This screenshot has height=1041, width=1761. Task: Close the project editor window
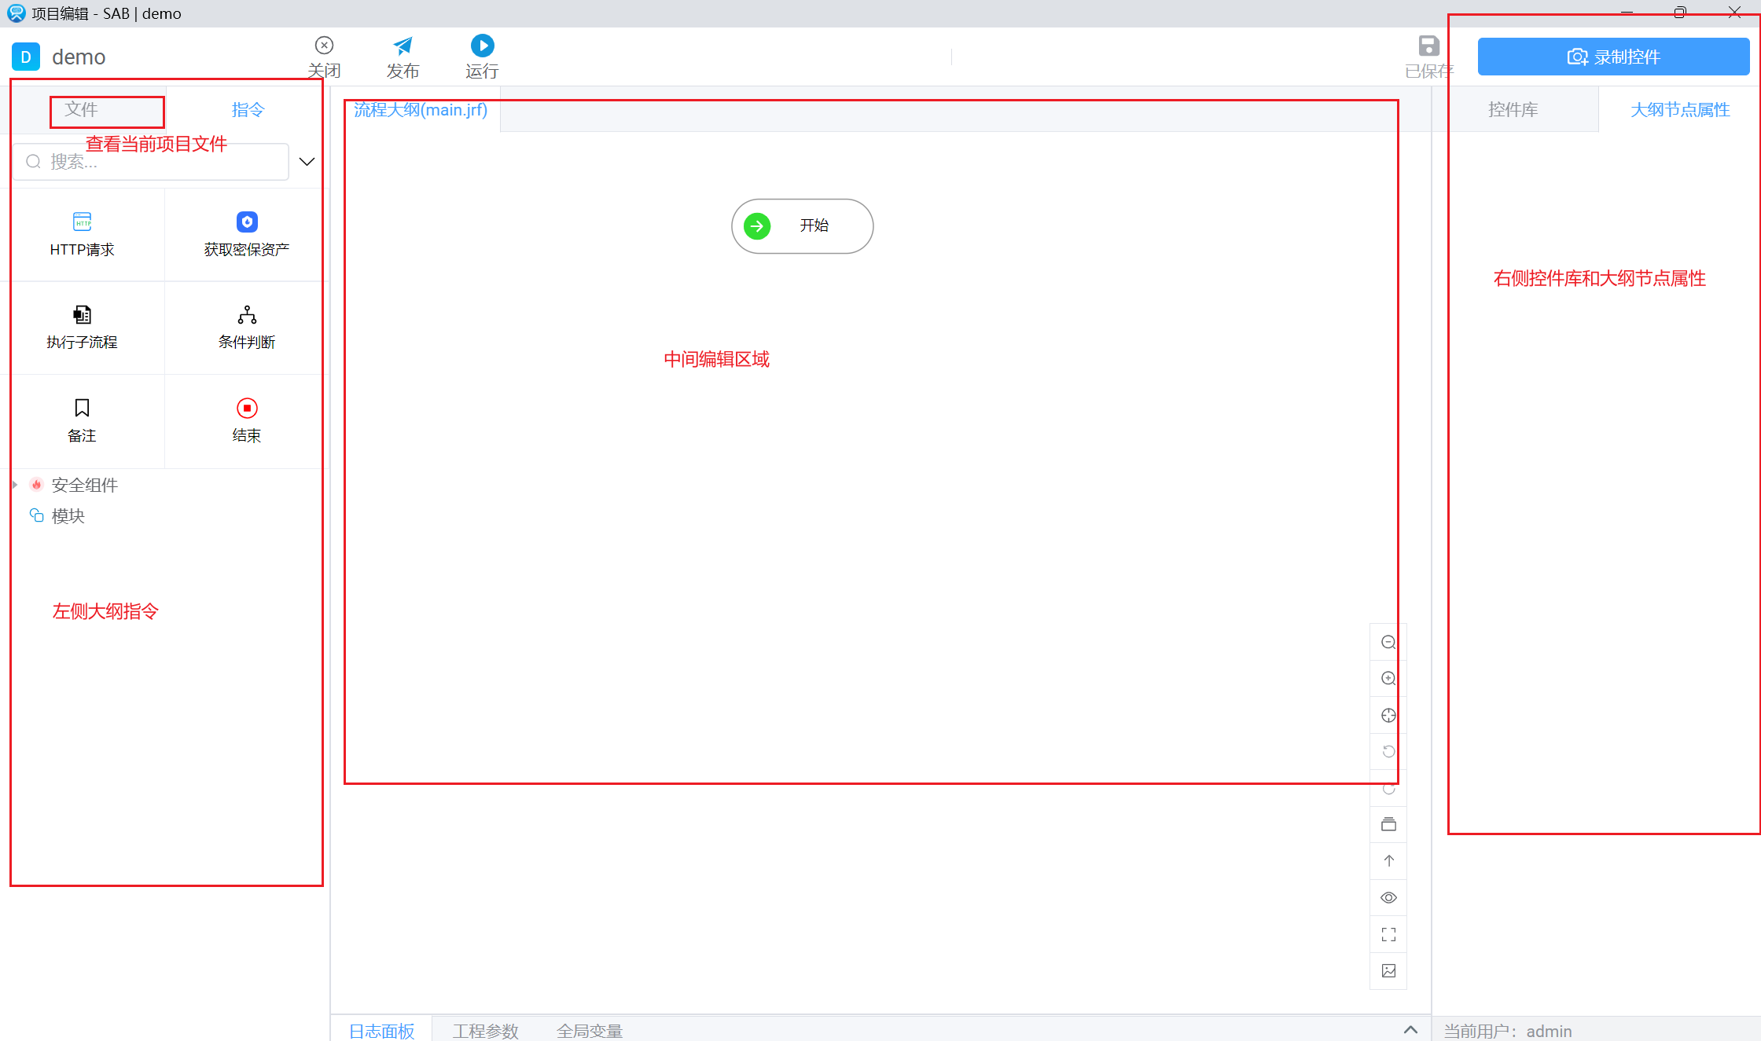click(x=1734, y=13)
